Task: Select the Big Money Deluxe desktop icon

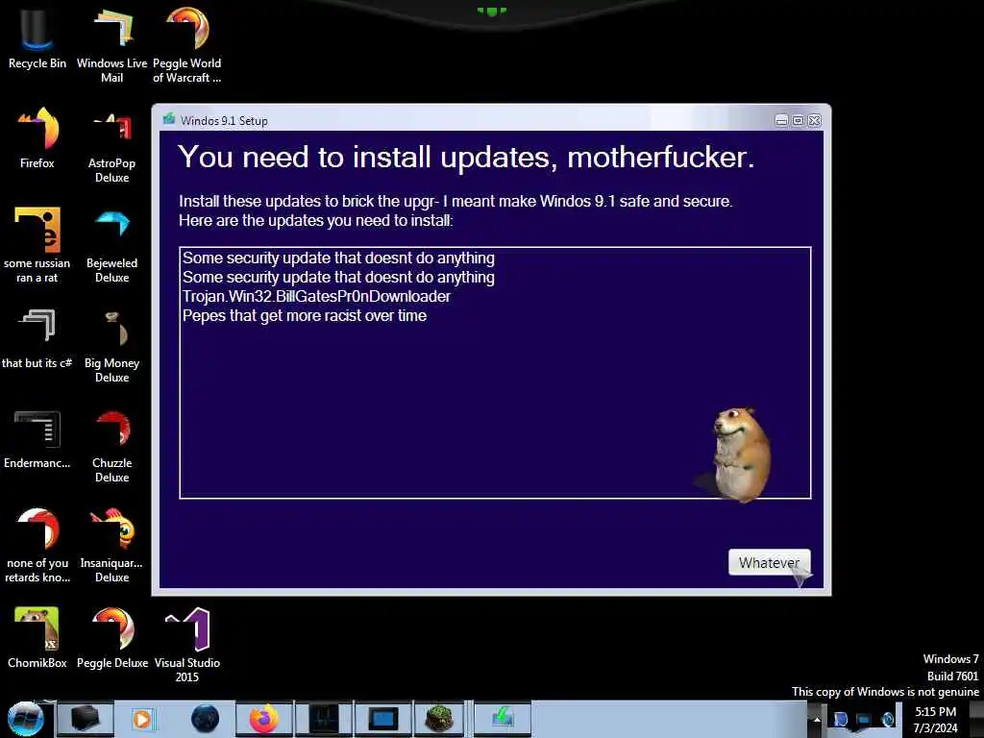Action: tap(111, 345)
